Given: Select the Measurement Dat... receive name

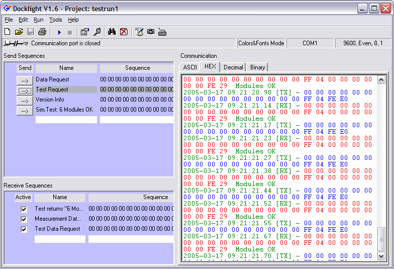Looking at the screenshot, I should point(60,219).
